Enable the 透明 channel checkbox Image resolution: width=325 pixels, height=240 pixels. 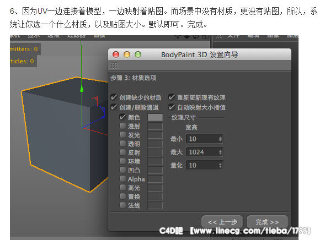(x=122, y=143)
